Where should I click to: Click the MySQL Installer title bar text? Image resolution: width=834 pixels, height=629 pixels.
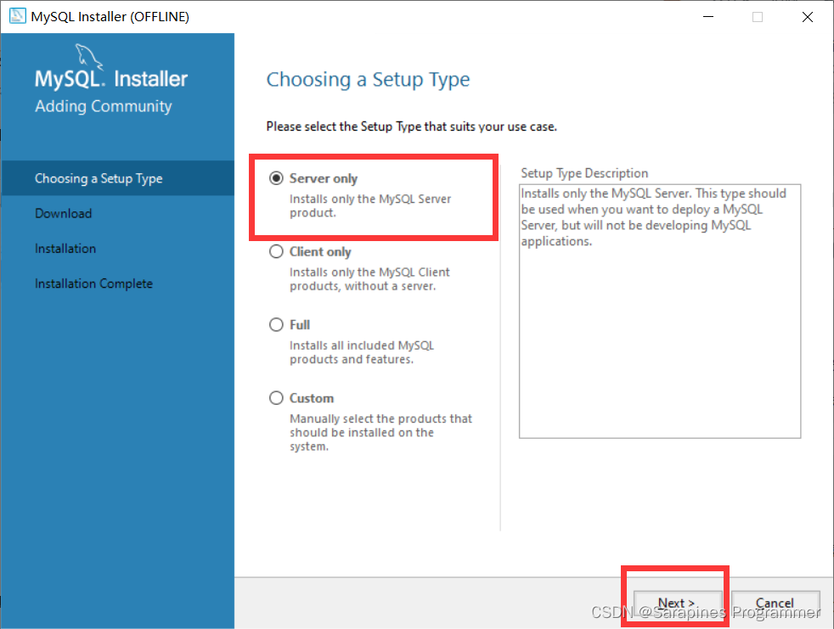[x=110, y=16]
